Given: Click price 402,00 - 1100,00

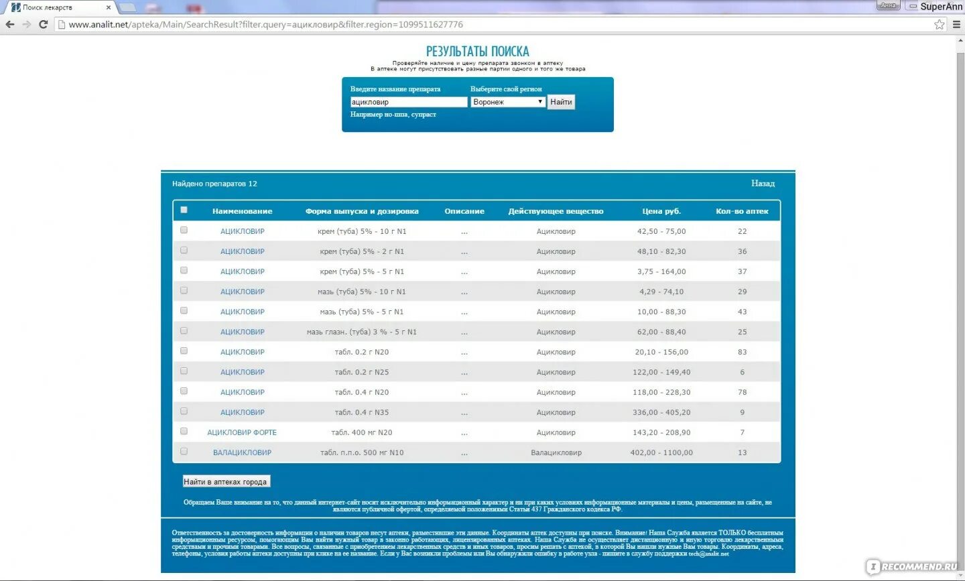Looking at the screenshot, I should 661,452.
